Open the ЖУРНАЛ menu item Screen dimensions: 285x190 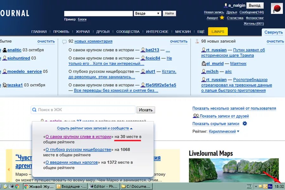click(x=83, y=32)
